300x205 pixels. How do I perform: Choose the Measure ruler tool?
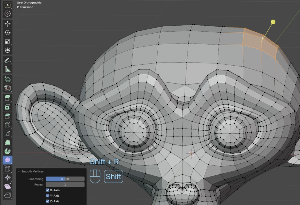[x=7, y=70]
